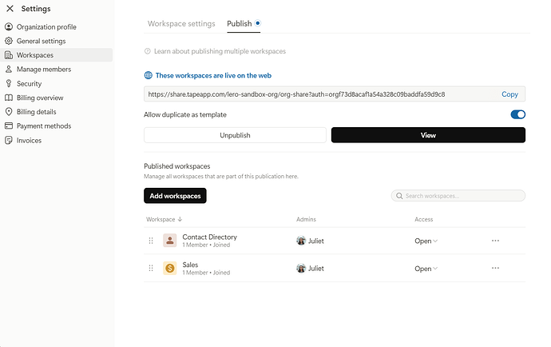Click the Contact Directory workspace icon
This screenshot has width=551, height=347.
click(x=170, y=241)
